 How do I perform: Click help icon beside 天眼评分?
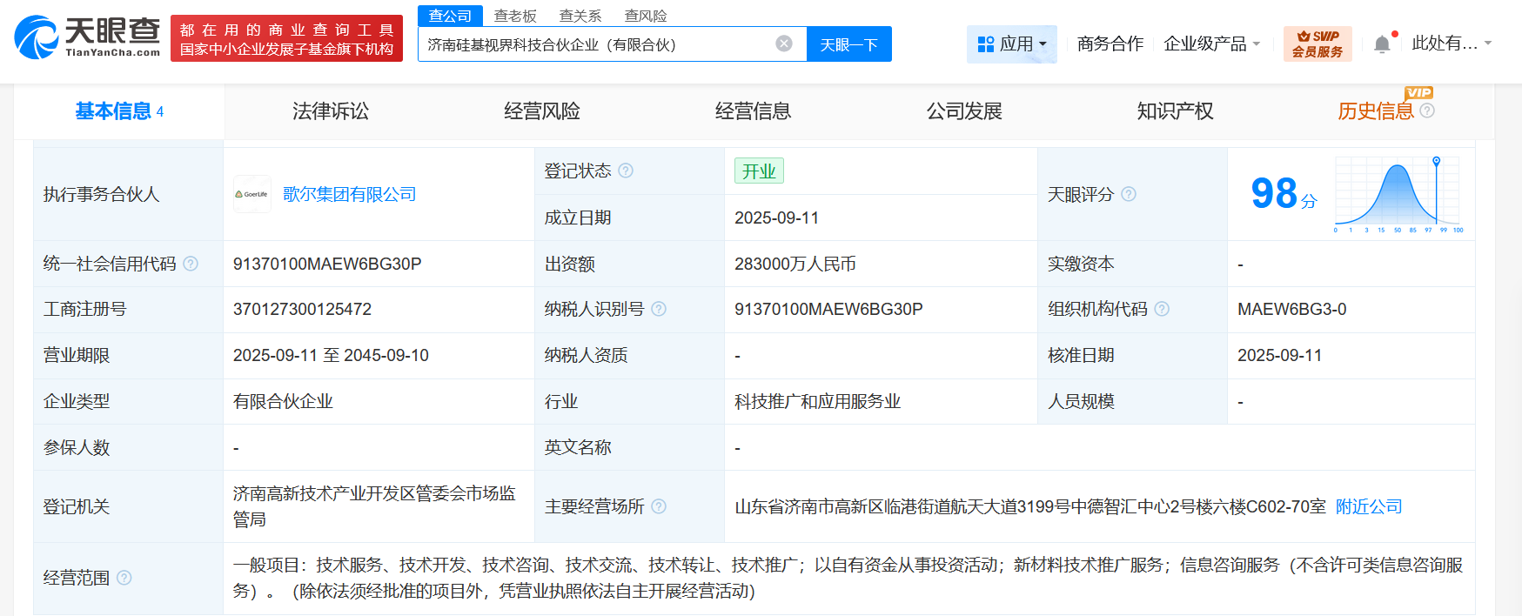[x=1129, y=194]
